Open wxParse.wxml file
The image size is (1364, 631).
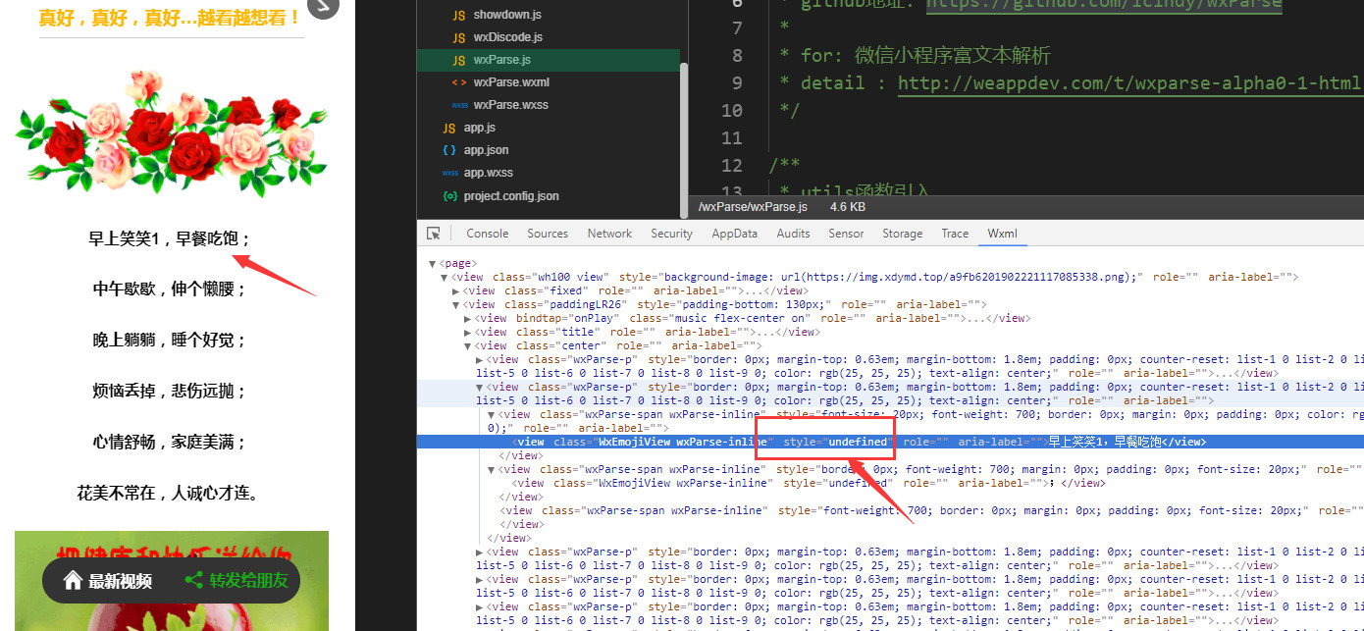point(511,82)
